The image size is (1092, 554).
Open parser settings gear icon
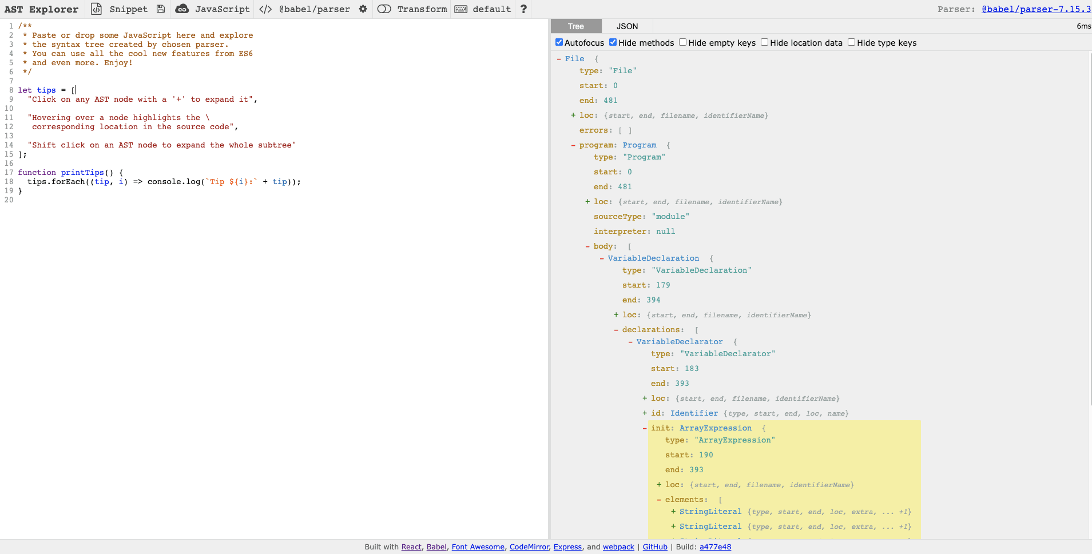[363, 9]
